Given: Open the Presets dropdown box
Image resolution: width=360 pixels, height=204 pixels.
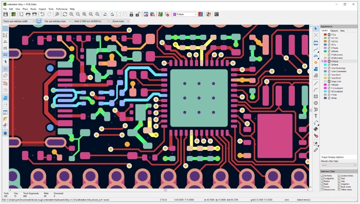Looking at the screenshot, I should click(x=339, y=165).
